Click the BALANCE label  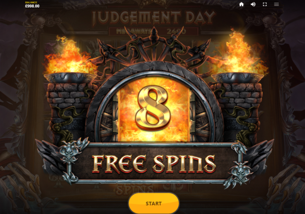(31, 2)
